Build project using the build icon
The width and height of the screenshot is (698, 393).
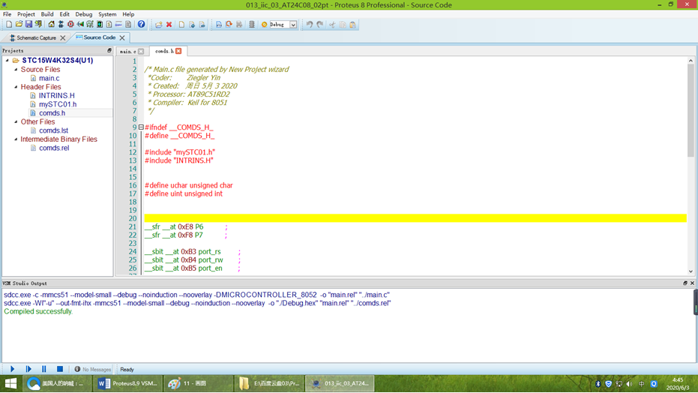tap(219, 25)
